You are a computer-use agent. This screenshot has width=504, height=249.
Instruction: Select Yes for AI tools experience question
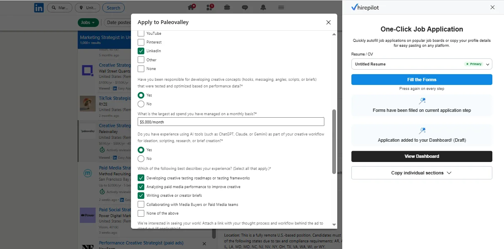pyautogui.click(x=141, y=150)
